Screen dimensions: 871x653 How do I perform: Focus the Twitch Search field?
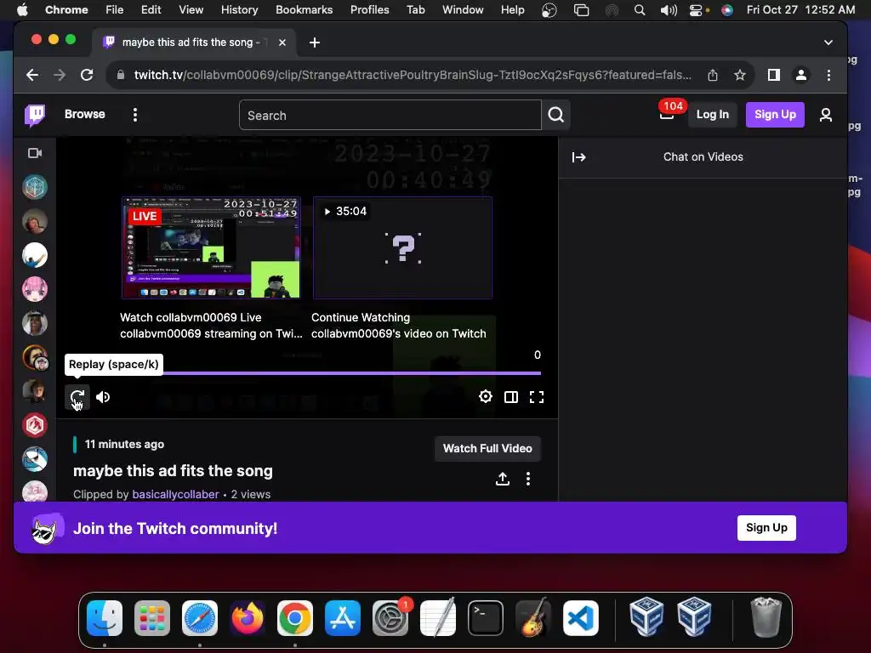point(390,115)
